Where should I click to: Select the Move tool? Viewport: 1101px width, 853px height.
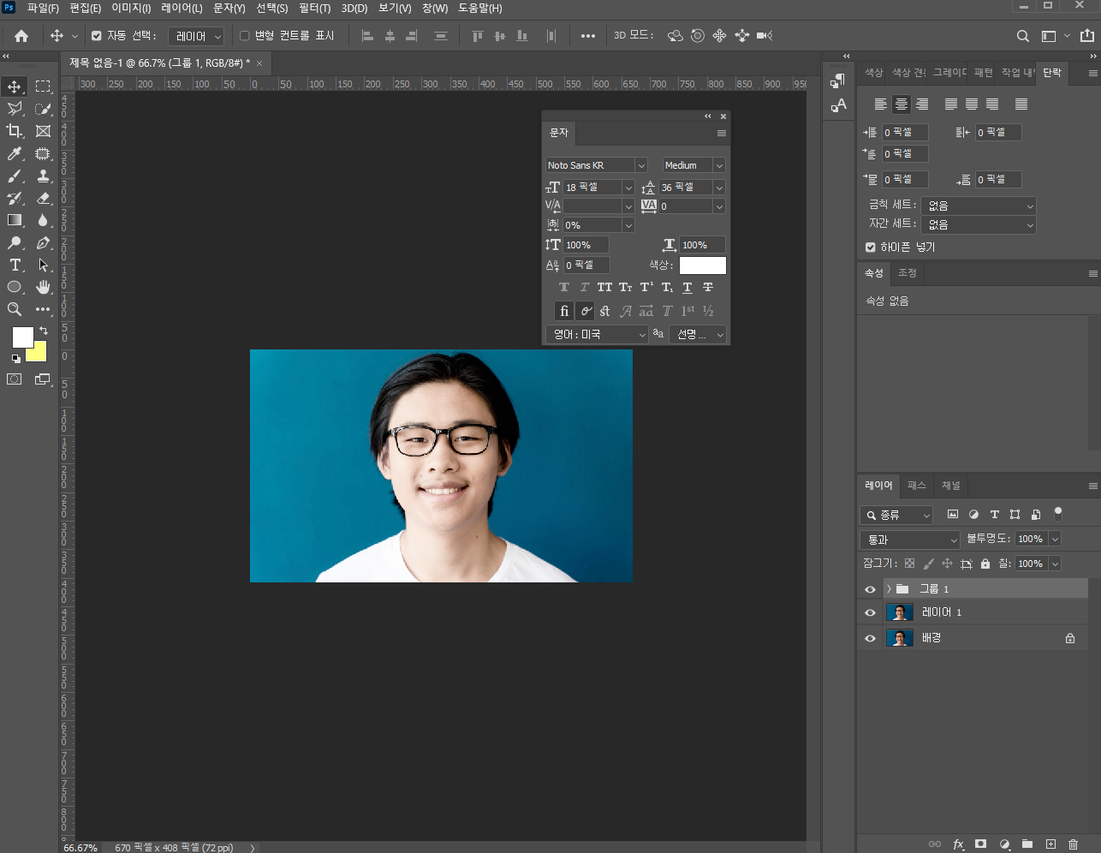coord(15,86)
